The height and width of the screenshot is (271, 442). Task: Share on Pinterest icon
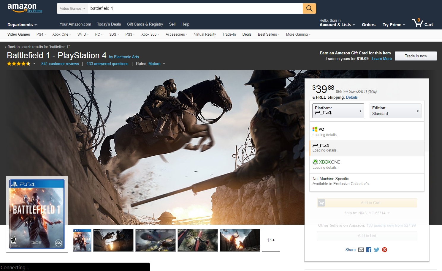click(x=384, y=250)
